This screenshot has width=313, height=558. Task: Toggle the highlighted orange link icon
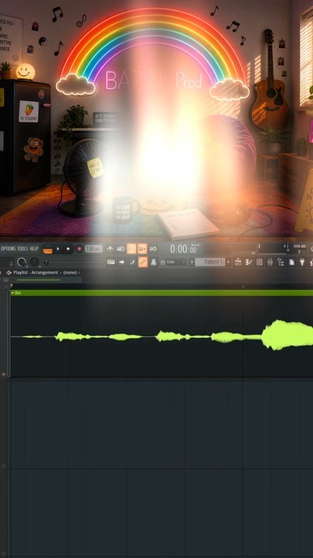point(143,262)
